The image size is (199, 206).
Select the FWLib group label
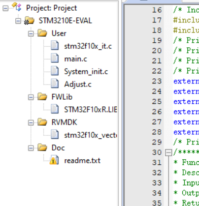[x=62, y=97]
